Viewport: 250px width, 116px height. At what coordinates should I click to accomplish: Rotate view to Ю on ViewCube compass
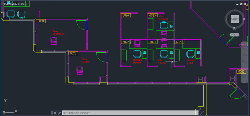[x=235, y=28]
